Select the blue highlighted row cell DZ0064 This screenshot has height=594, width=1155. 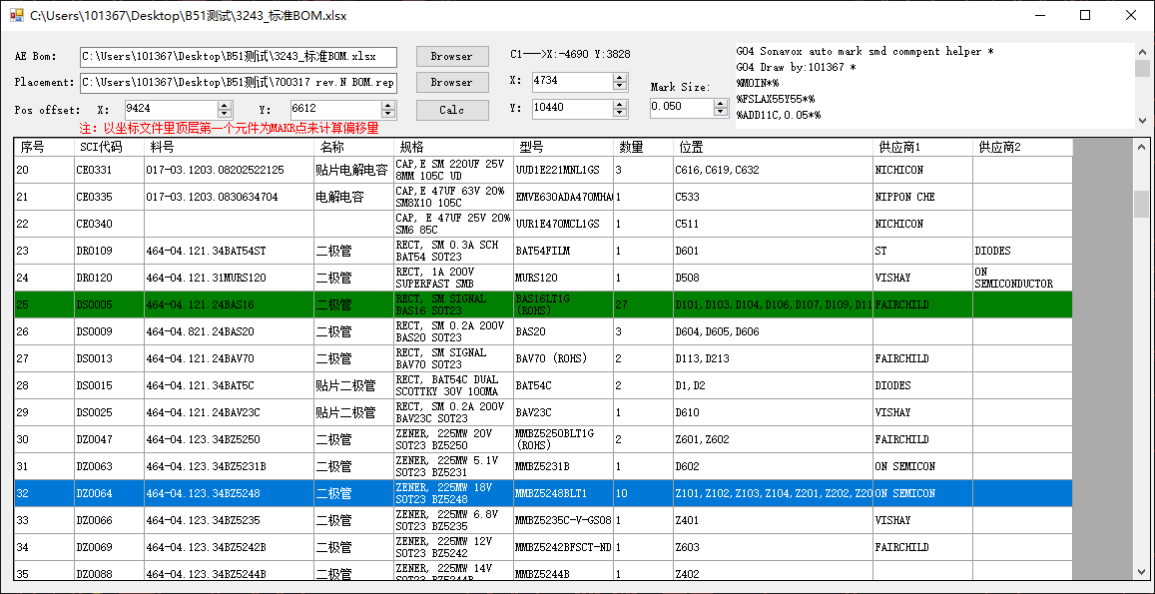point(109,493)
